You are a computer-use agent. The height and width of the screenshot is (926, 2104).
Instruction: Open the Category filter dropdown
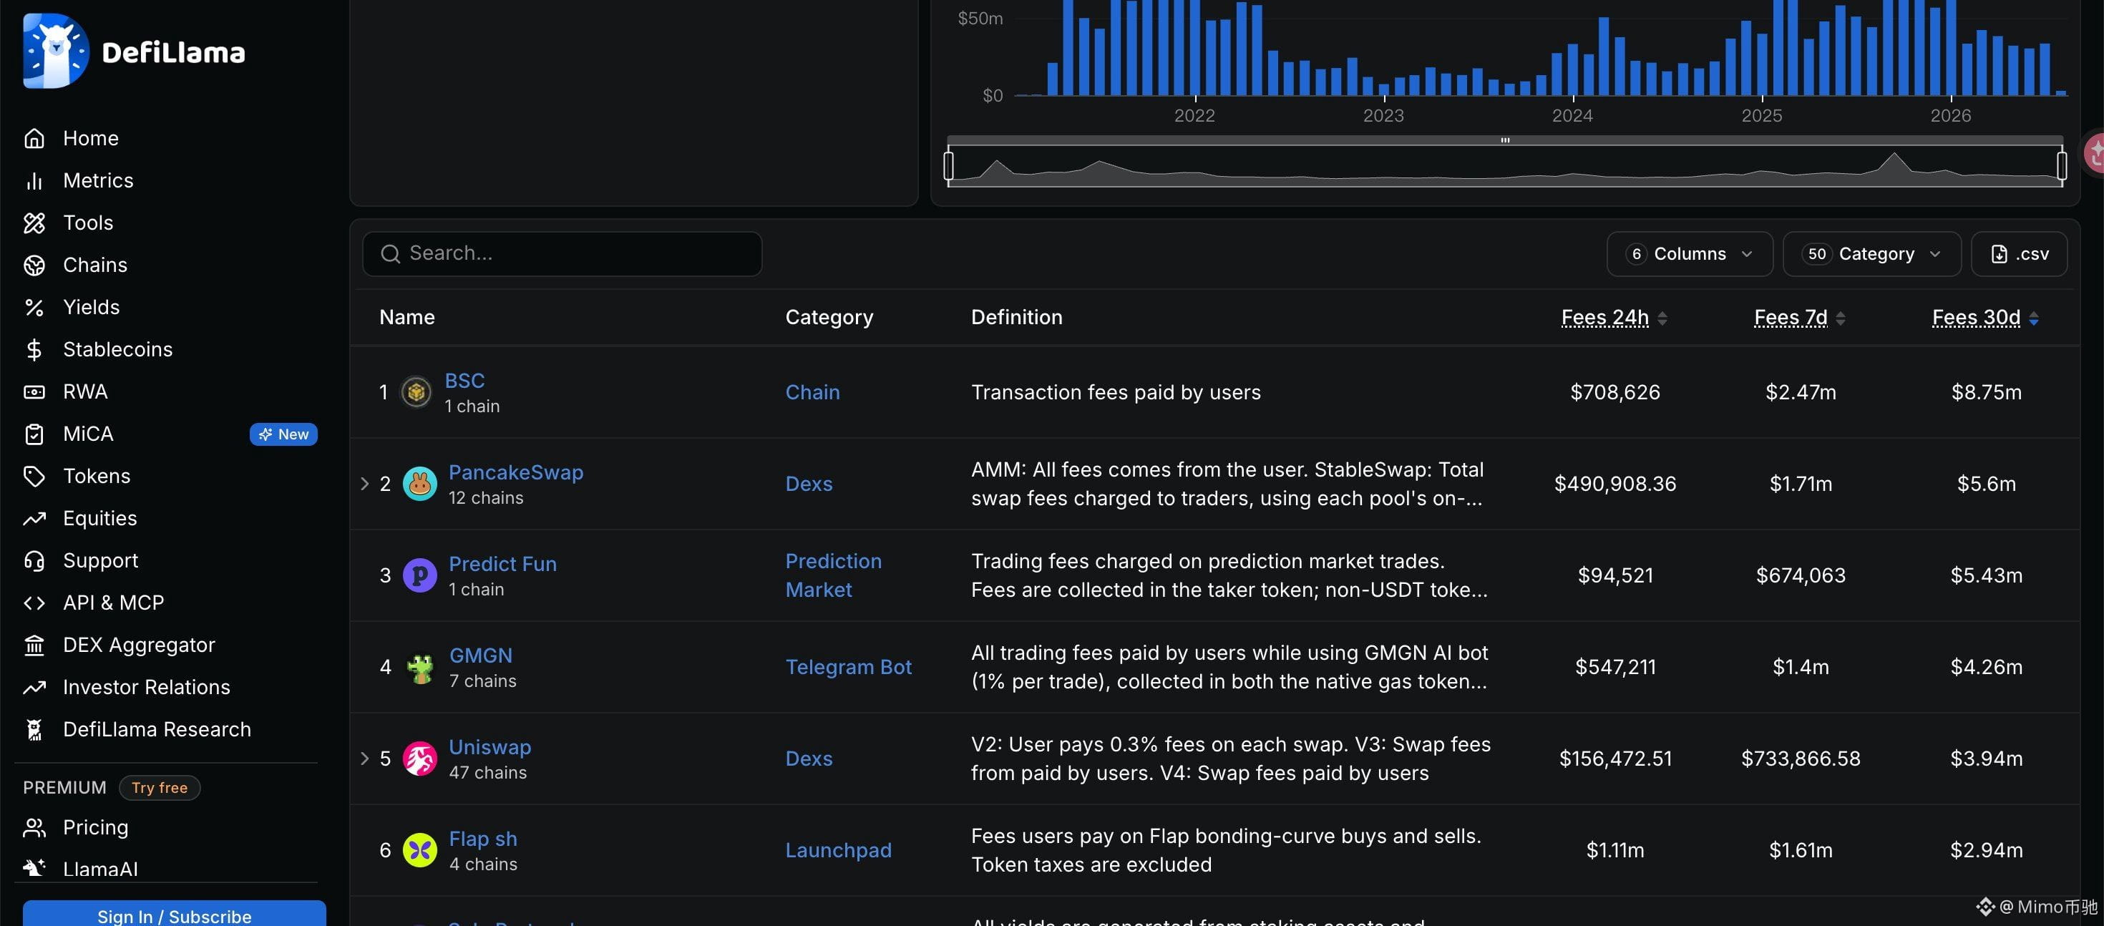point(1871,254)
